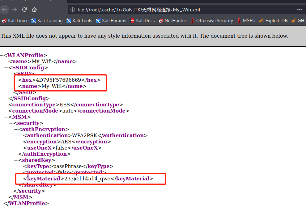Collapse the SSIDConfig node

tap(6, 68)
